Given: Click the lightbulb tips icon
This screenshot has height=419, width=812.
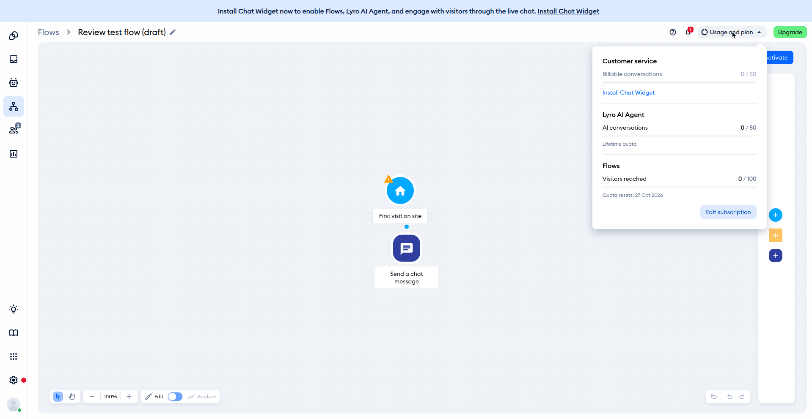Looking at the screenshot, I should click(14, 309).
